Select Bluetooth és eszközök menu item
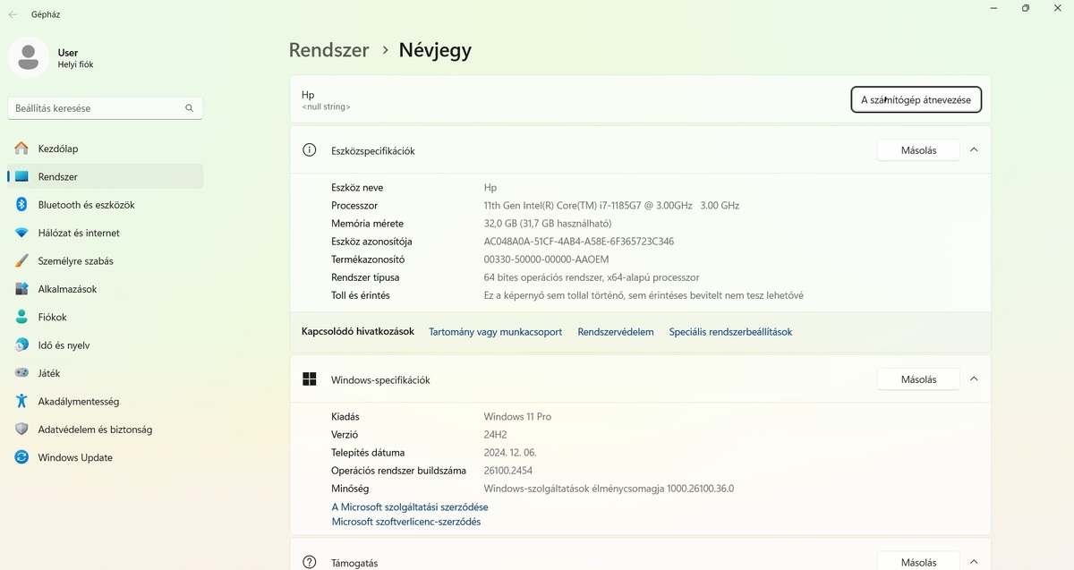This screenshot has width=1074, height=570. pos(106,205)
